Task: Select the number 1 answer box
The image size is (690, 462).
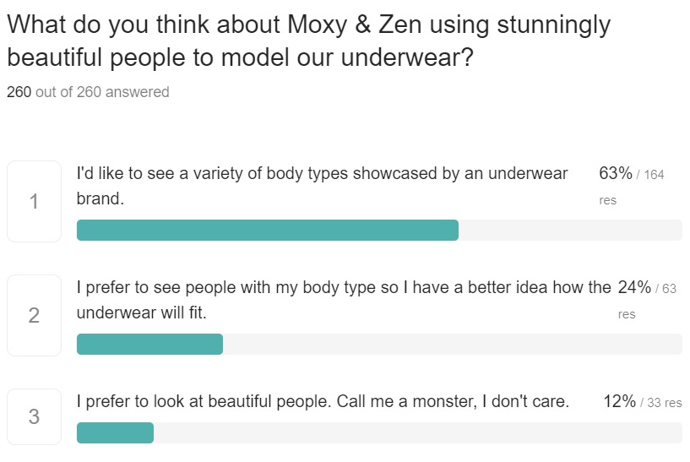Action: [x=34, y=201]
